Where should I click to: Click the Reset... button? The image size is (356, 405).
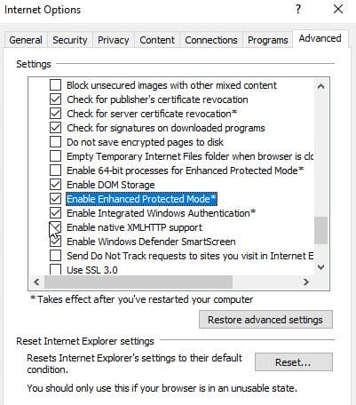[294, 362]
